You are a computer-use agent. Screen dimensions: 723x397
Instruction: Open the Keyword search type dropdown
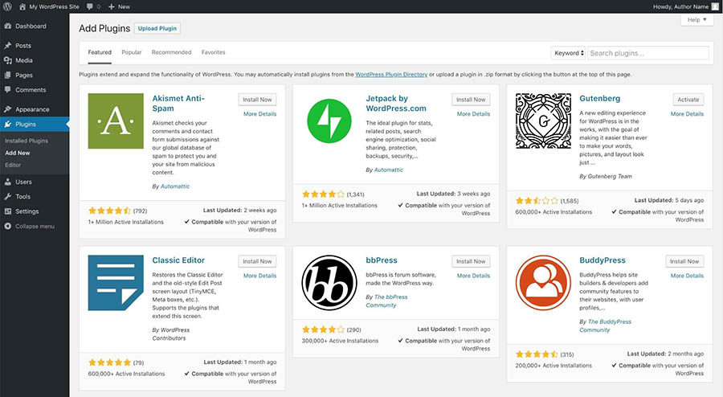568,53
